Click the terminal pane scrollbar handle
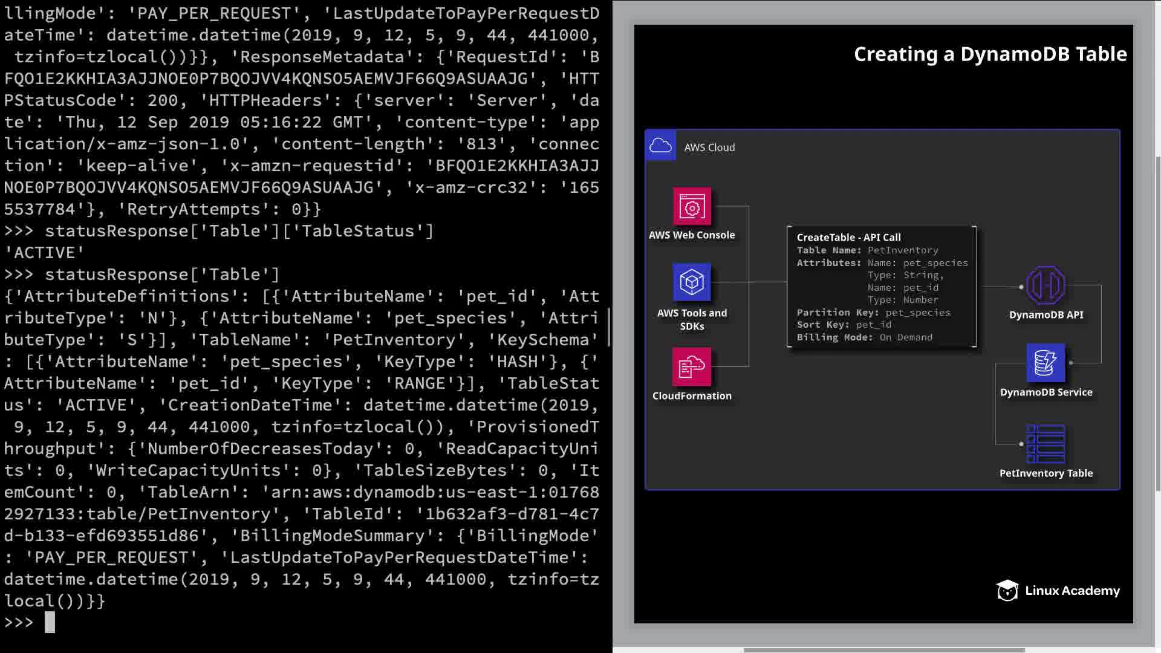Screen dimensions: 1161x653 click(x=609, y=326)
